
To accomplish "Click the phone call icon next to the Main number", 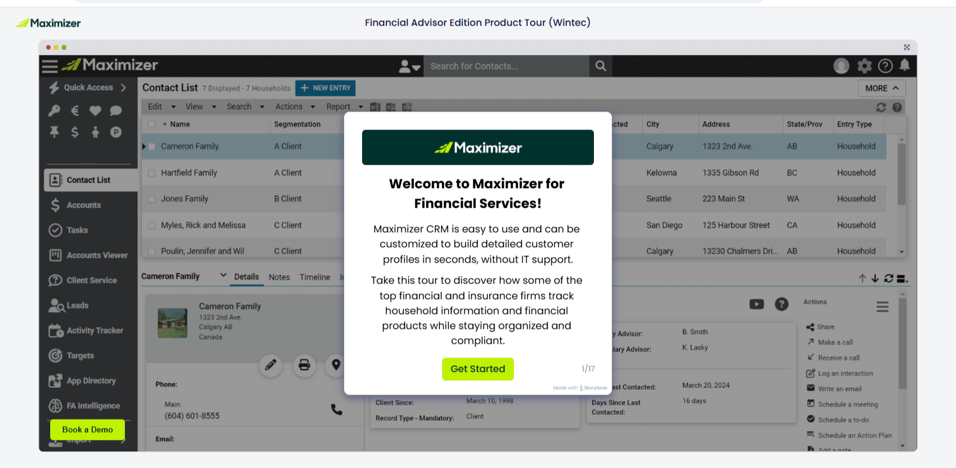I will pos(337,410).
